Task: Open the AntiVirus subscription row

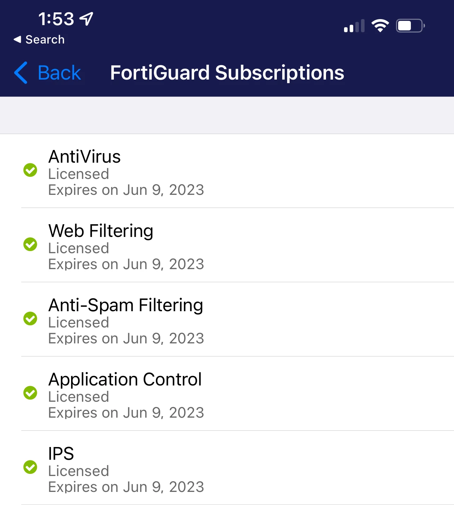Action: [x=227, y=171]
